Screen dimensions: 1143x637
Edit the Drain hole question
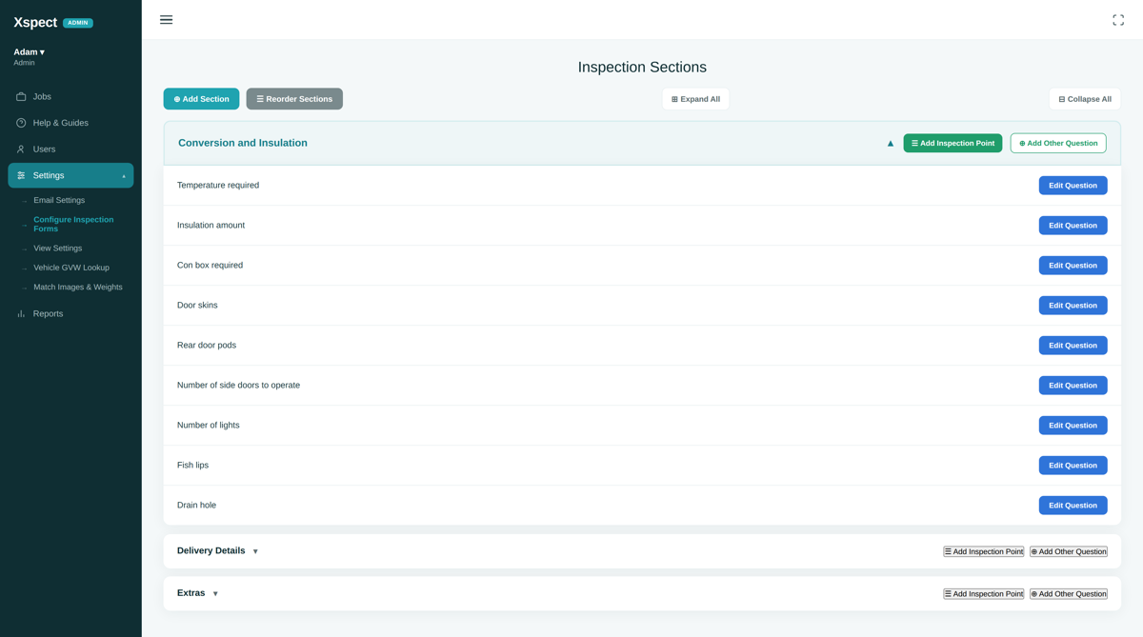1073,506
